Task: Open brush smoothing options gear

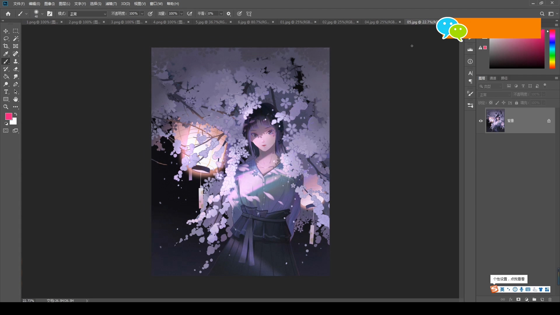Action: click(x=229, y=14)
